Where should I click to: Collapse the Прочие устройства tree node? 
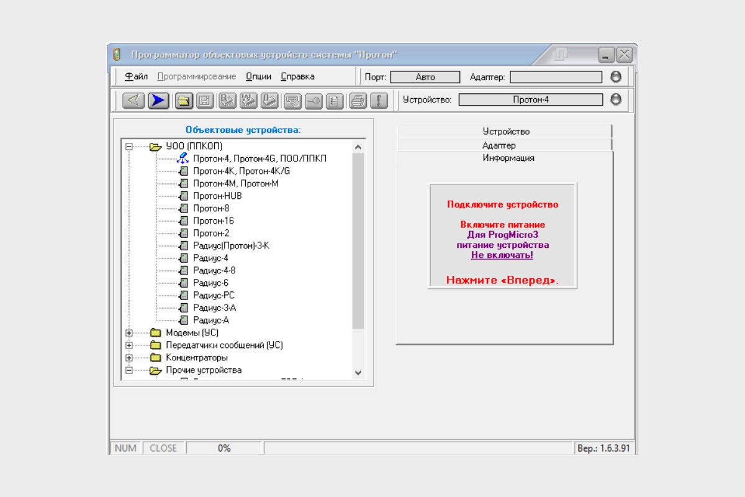pos(129,370)
